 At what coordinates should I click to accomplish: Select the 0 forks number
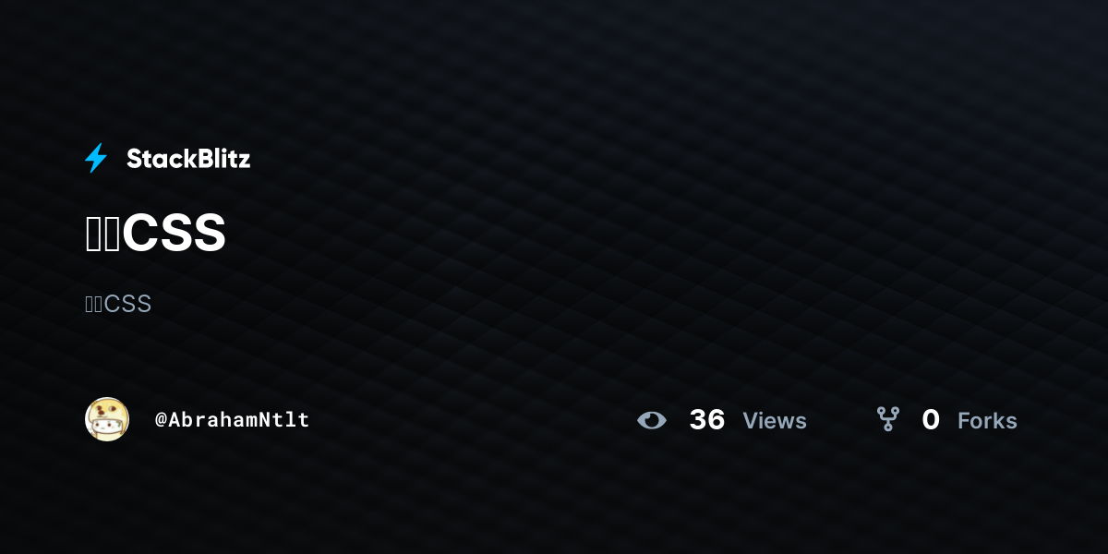[931, 420]
